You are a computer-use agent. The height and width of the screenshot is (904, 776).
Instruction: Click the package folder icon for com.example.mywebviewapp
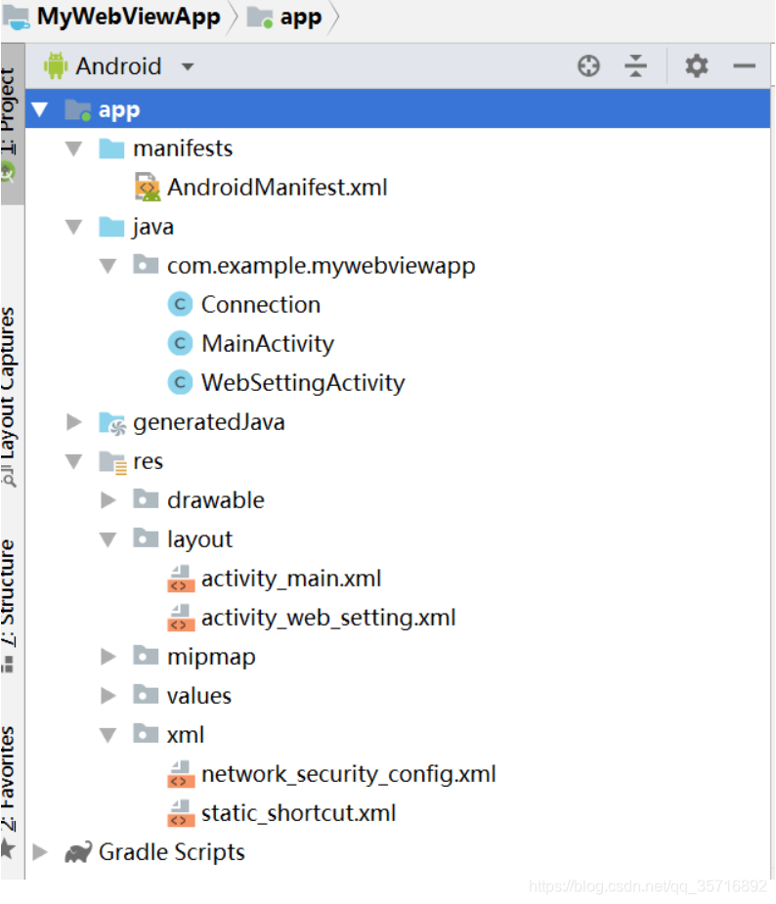coord(146,265)
